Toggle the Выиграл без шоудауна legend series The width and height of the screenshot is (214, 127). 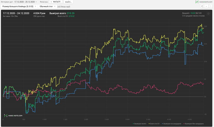click(194, 124)
